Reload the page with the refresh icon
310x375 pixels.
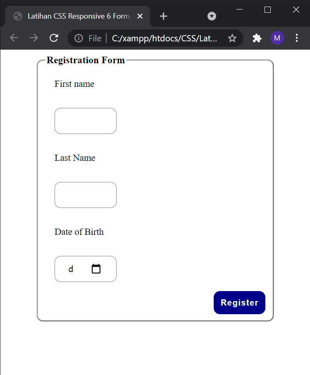point(54,38)
